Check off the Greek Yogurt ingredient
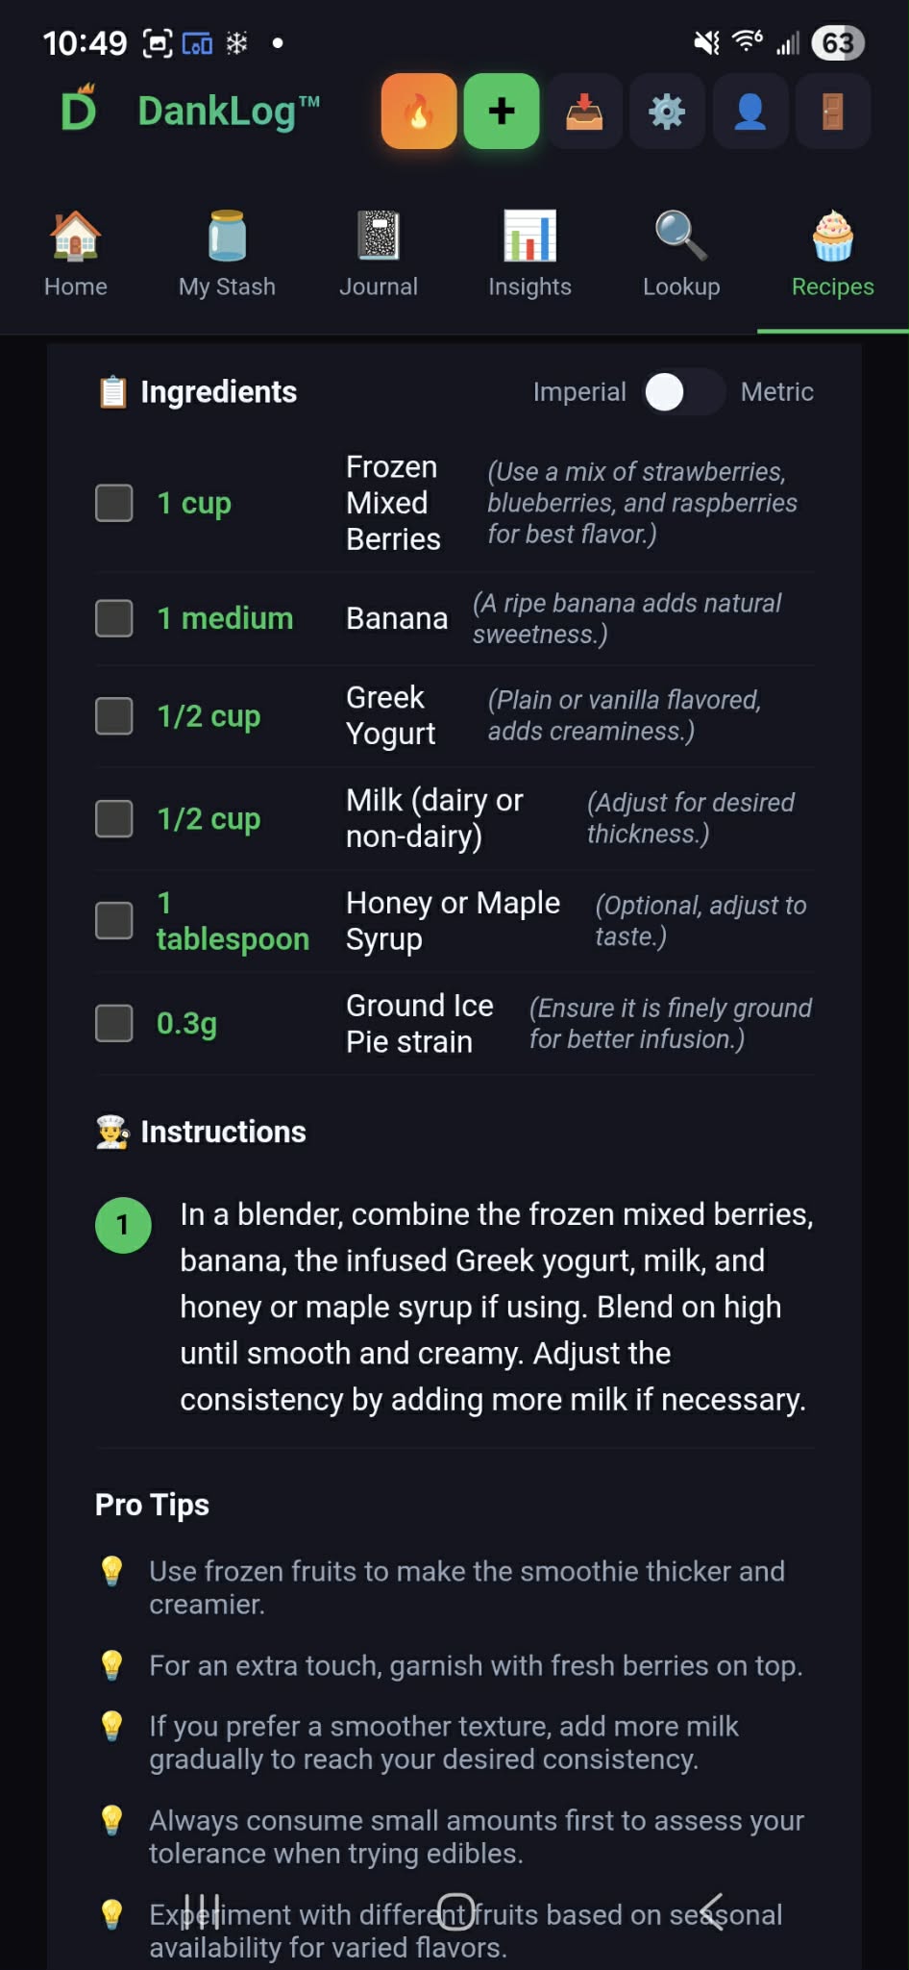 pyautogui.click(x=112, y=715)
